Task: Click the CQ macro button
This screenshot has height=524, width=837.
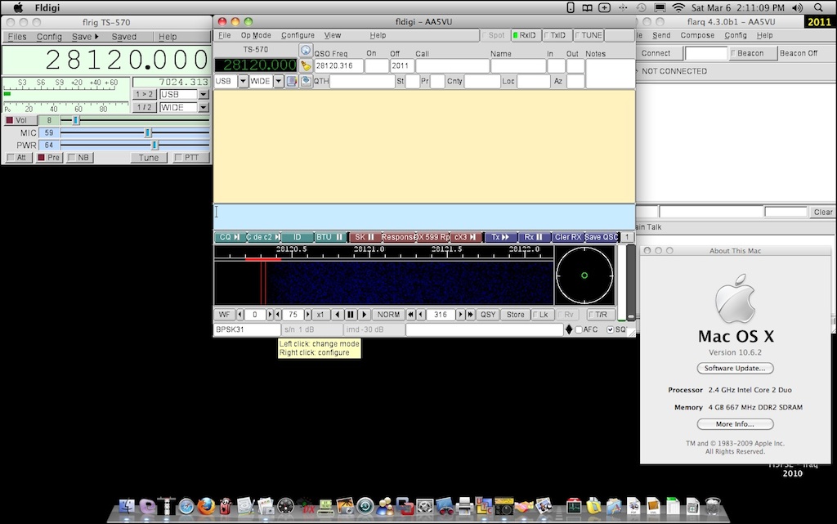Action: (x=230, y=237)
